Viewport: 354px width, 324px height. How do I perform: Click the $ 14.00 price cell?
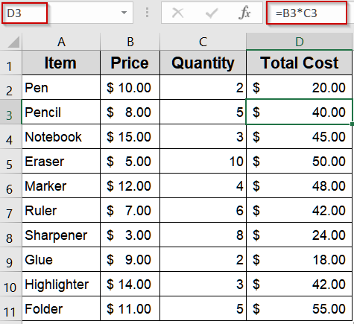click(x=130, y=284)
